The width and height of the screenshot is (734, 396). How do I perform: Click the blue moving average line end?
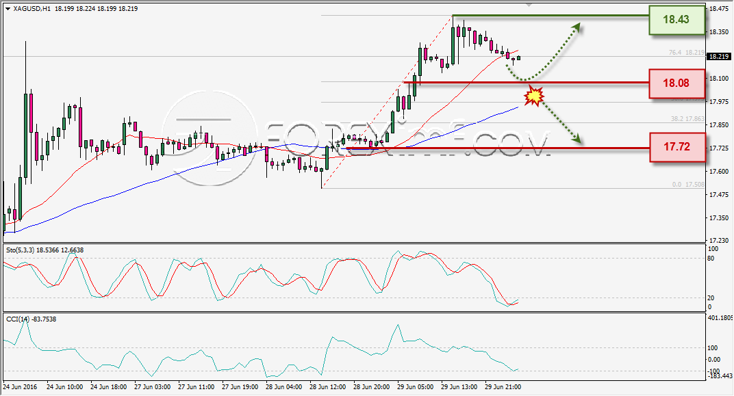(517, 107)
